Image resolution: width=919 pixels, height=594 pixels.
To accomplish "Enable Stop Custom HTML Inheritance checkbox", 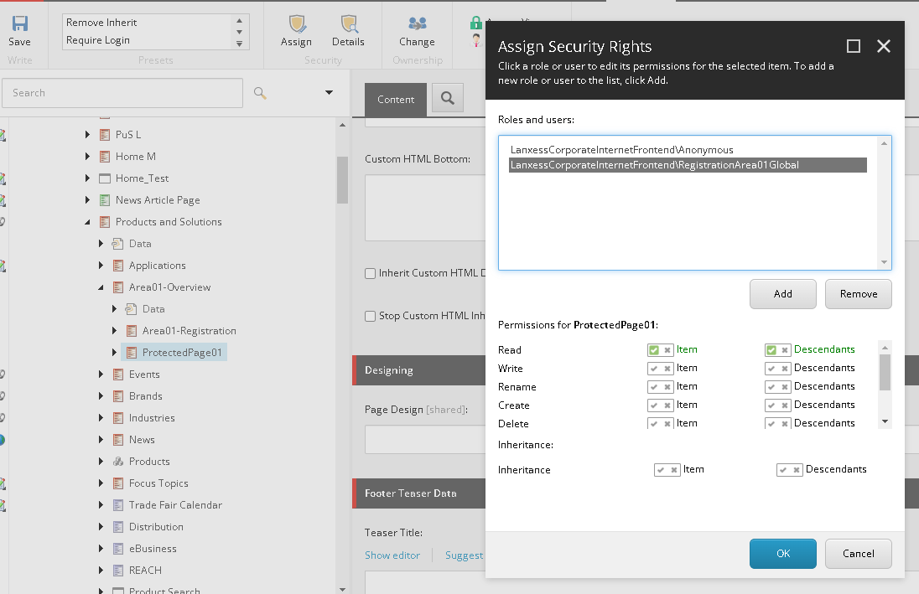I will point(371,317).
